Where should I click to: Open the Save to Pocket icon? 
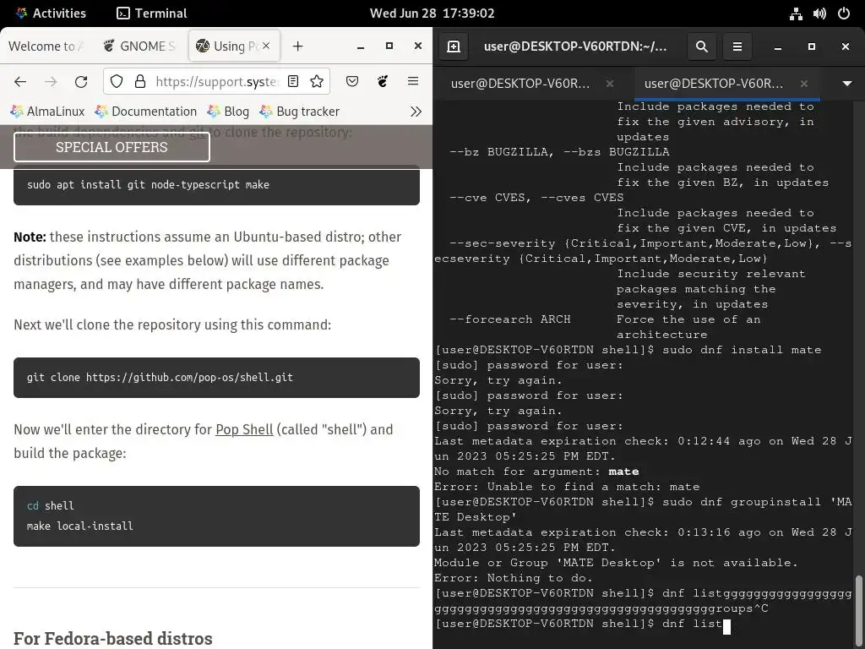[x=352, y=82]
